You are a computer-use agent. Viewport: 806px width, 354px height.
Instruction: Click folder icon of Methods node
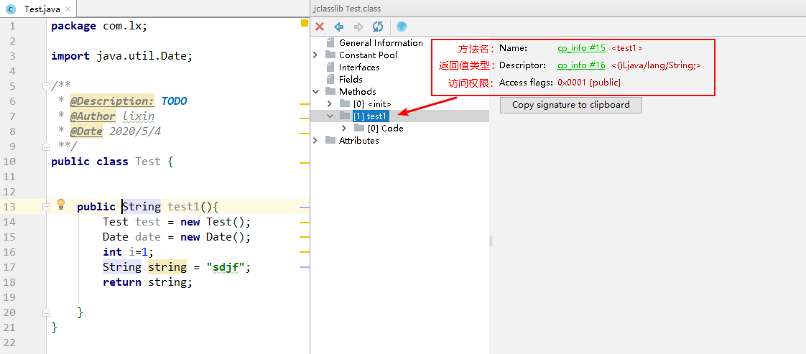[330, 91]
